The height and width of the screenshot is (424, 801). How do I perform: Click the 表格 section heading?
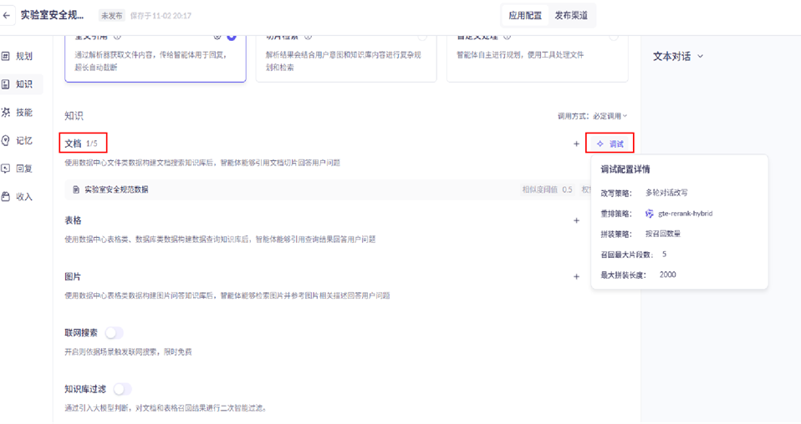73,220
